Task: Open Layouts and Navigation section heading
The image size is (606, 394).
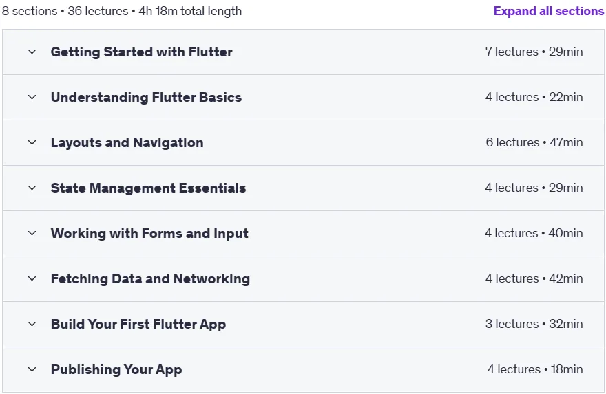Action: 127,143
